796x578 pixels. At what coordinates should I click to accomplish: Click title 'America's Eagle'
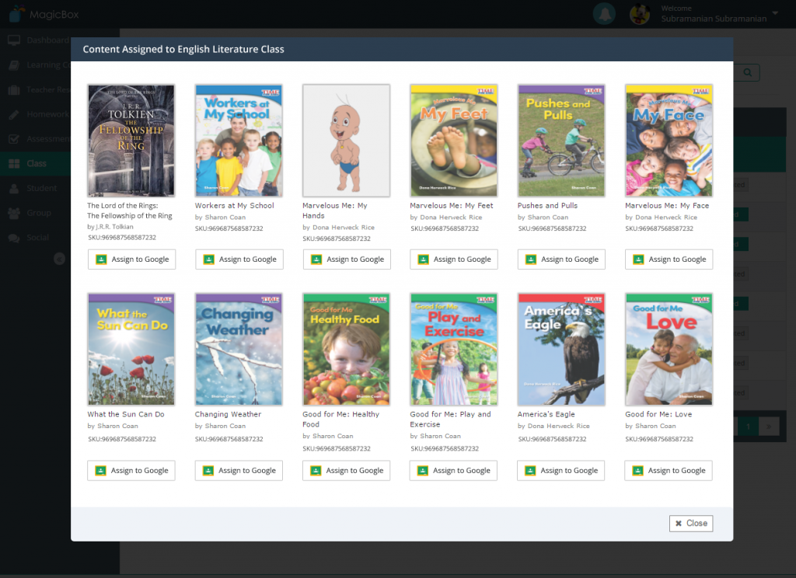pyautogui.click(x=546, y=414)
